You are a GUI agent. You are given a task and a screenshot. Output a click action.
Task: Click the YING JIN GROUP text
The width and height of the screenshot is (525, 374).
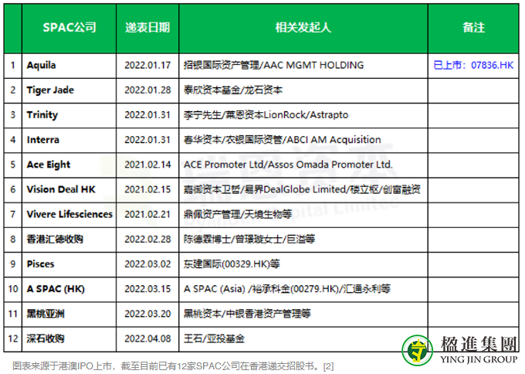[479, 359]
